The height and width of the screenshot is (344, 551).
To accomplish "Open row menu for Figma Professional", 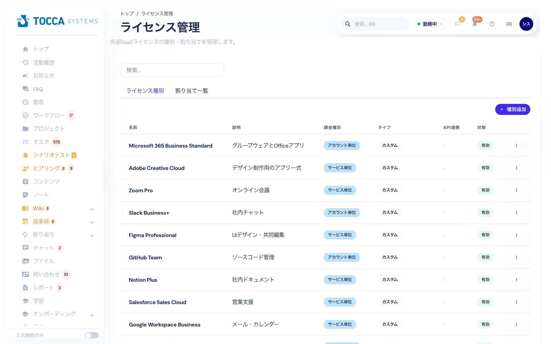I will click(517, 235).
